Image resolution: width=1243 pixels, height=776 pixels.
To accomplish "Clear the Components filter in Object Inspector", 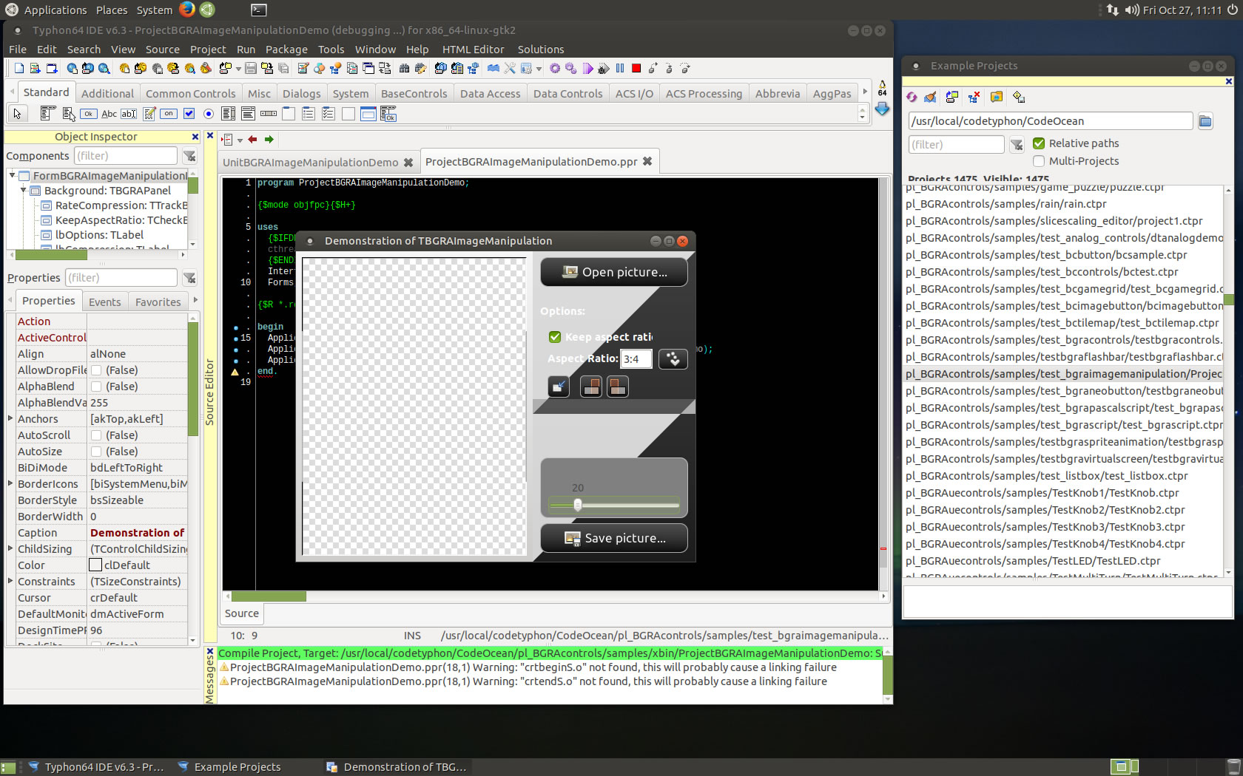I will coord(189,156).
